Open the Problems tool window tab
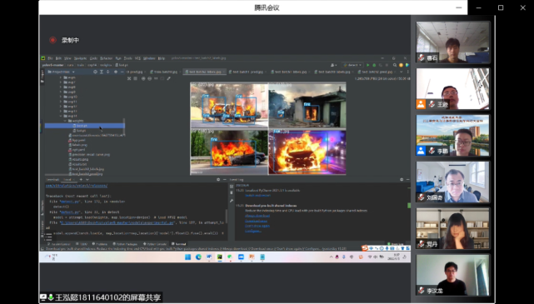 [99, 244]
